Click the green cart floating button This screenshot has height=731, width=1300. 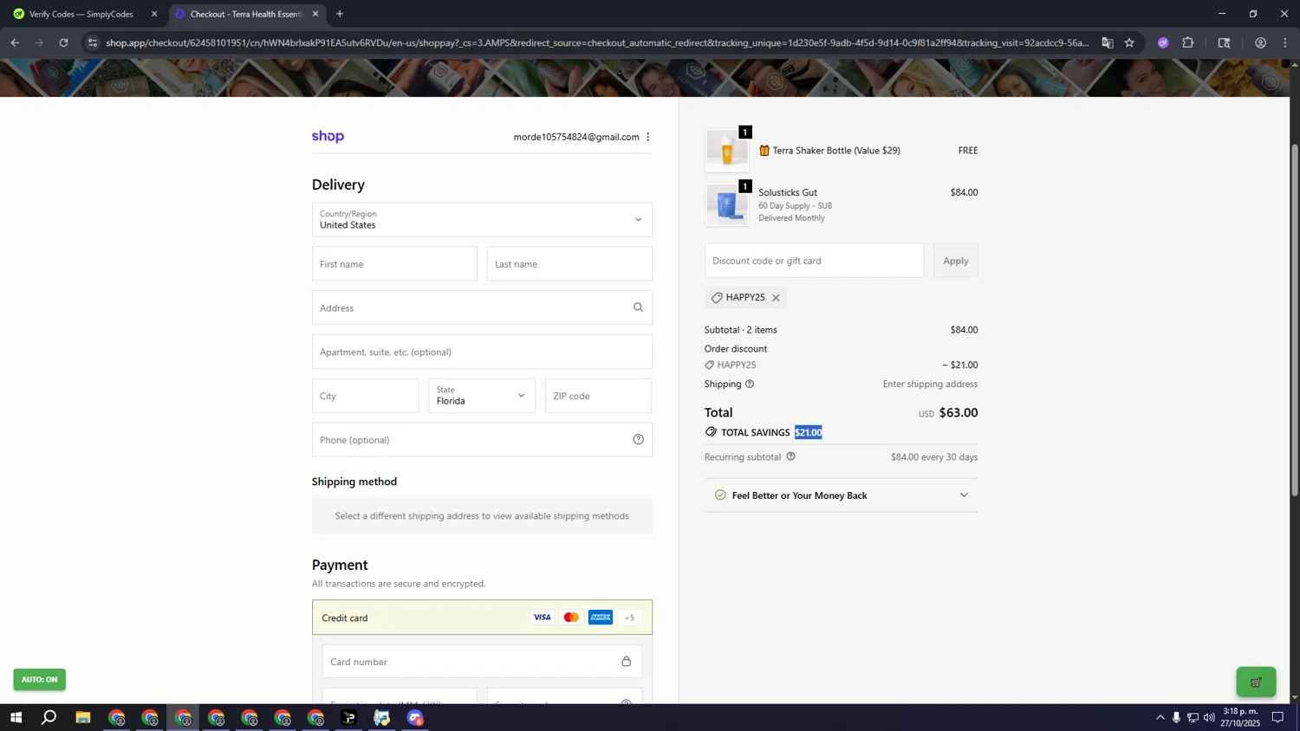click(x=1256, y=682)
